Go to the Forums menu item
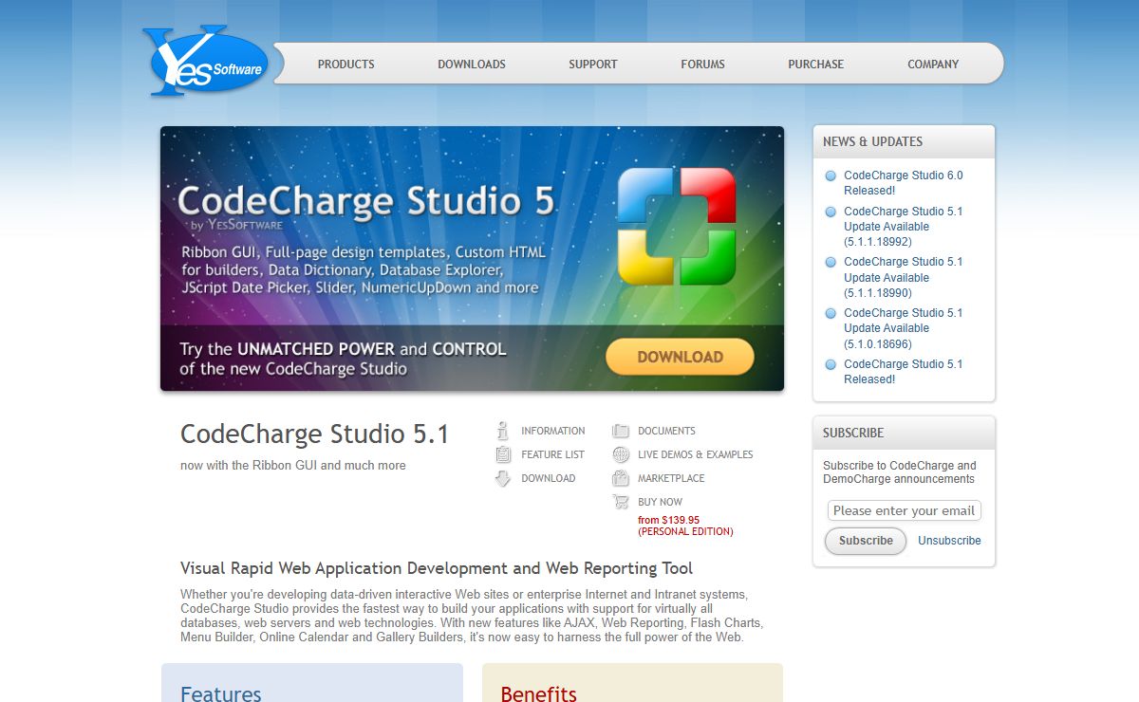This screenshot has height=702, width=1139. 702,65
